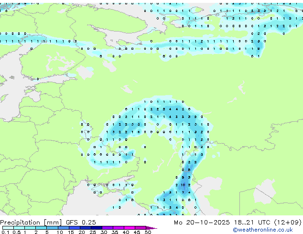This screenshot has height=234, width=303.
Task: Open the weatheronline.co.uk copyright link
Action: pos(263,230)
